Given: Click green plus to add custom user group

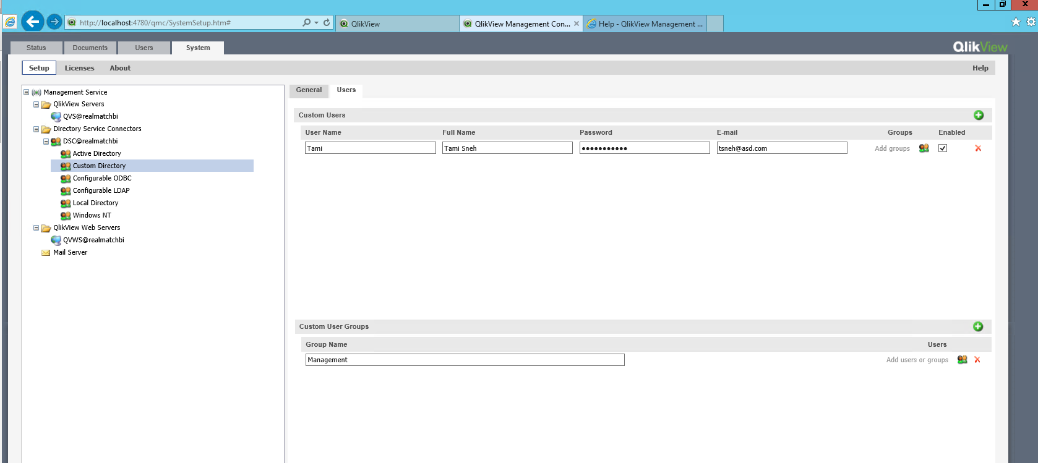Looking at the screenshot, I should tap(977, 326).
